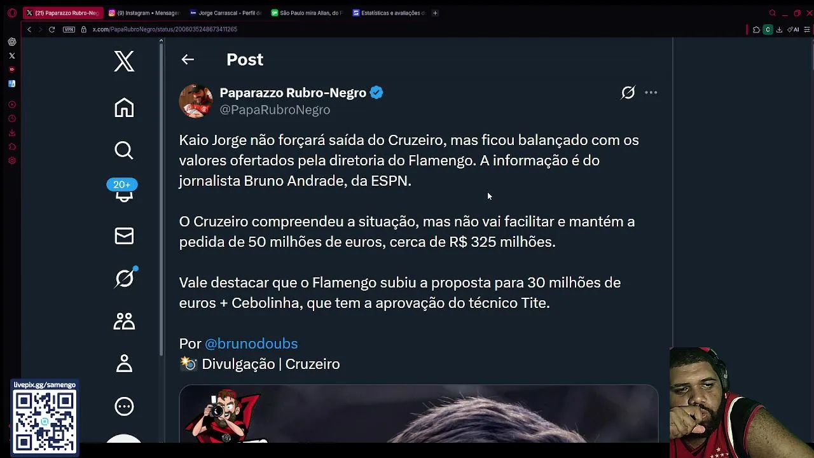
Task: Open the @brunodoubs mention link
Action: click(x=251, y=343)
